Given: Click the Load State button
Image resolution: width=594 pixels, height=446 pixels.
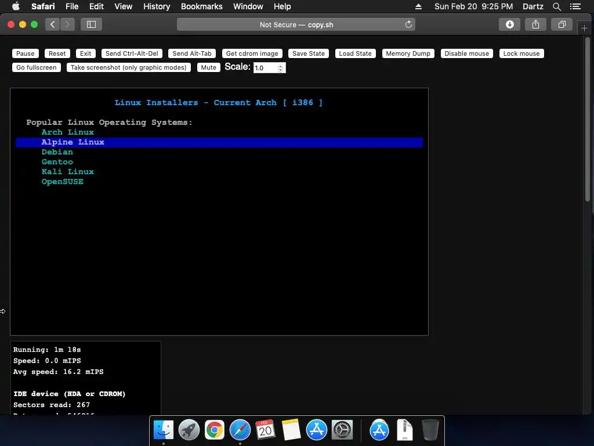Looking at the screenshot, I should 355,53.
